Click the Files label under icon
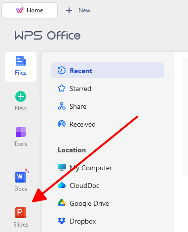Image resolution: width=188 pixels, height=232 pixels. coord(21,73)
